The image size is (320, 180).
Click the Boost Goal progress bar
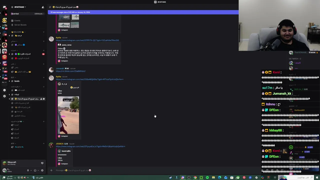click(x=27, y=14)
